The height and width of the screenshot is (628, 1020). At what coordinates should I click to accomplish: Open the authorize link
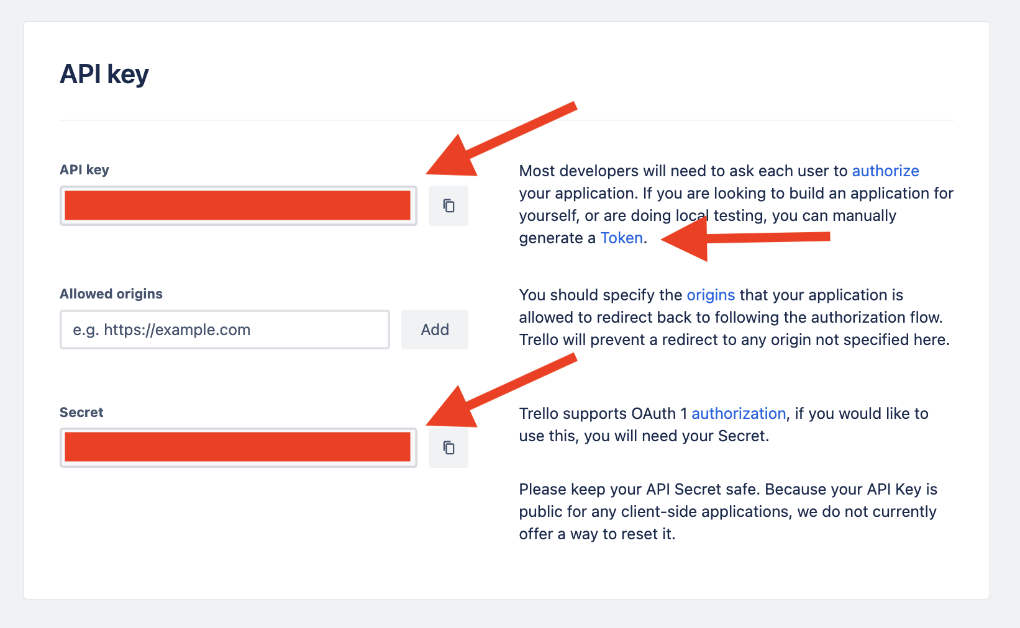click(885, 171)
